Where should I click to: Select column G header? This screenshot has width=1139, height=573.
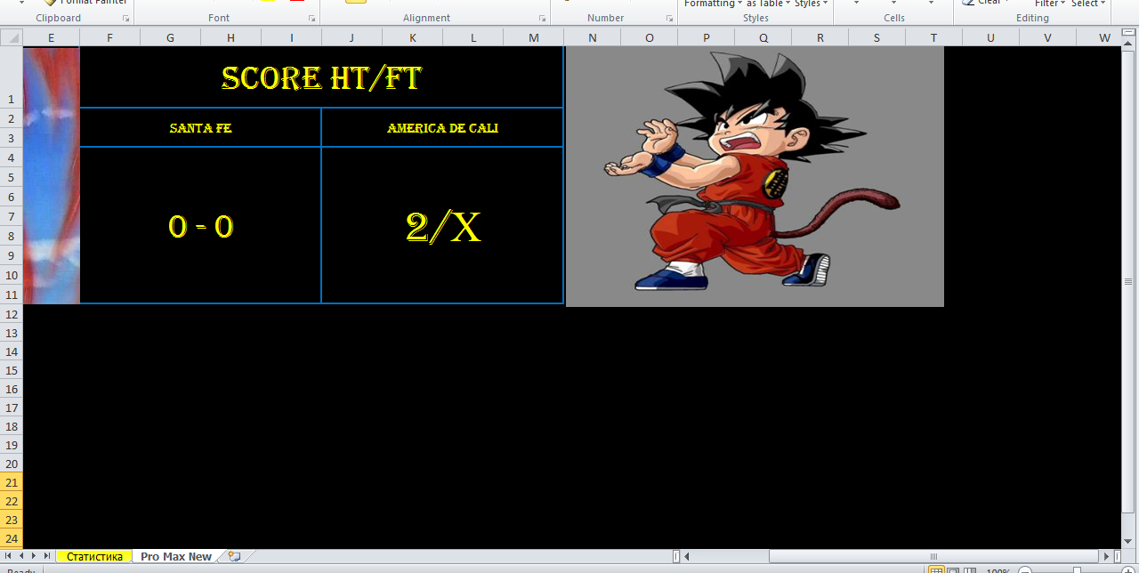[170, 37]
